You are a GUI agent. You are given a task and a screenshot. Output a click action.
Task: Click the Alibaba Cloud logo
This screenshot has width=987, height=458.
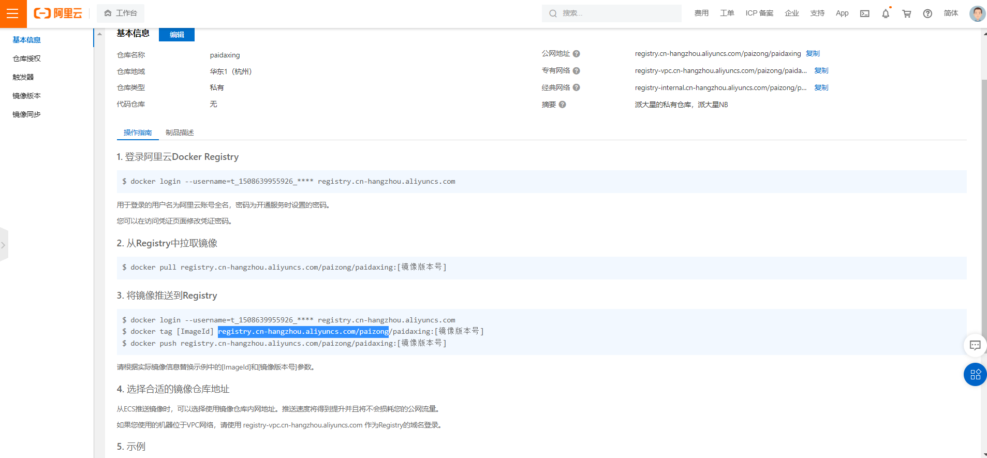(57, 13)
